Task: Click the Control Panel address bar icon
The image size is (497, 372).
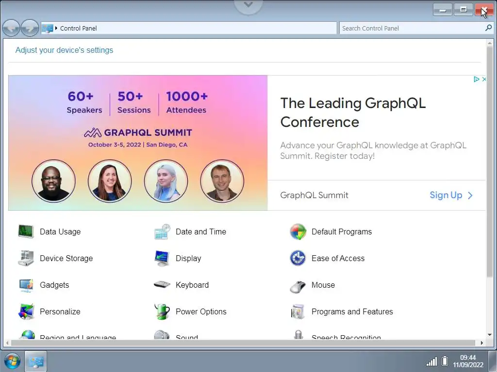Action: 47,28
